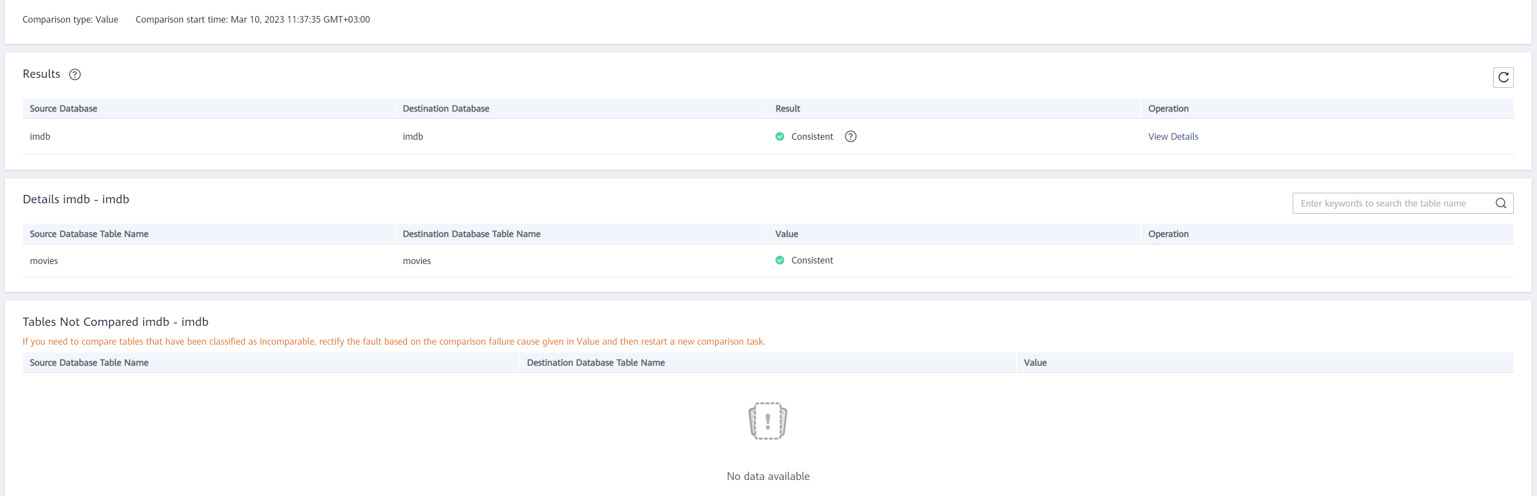Open View Details for imdb database
Image resolution: width=1537 pixels, height=496 pixels.
1172,136
